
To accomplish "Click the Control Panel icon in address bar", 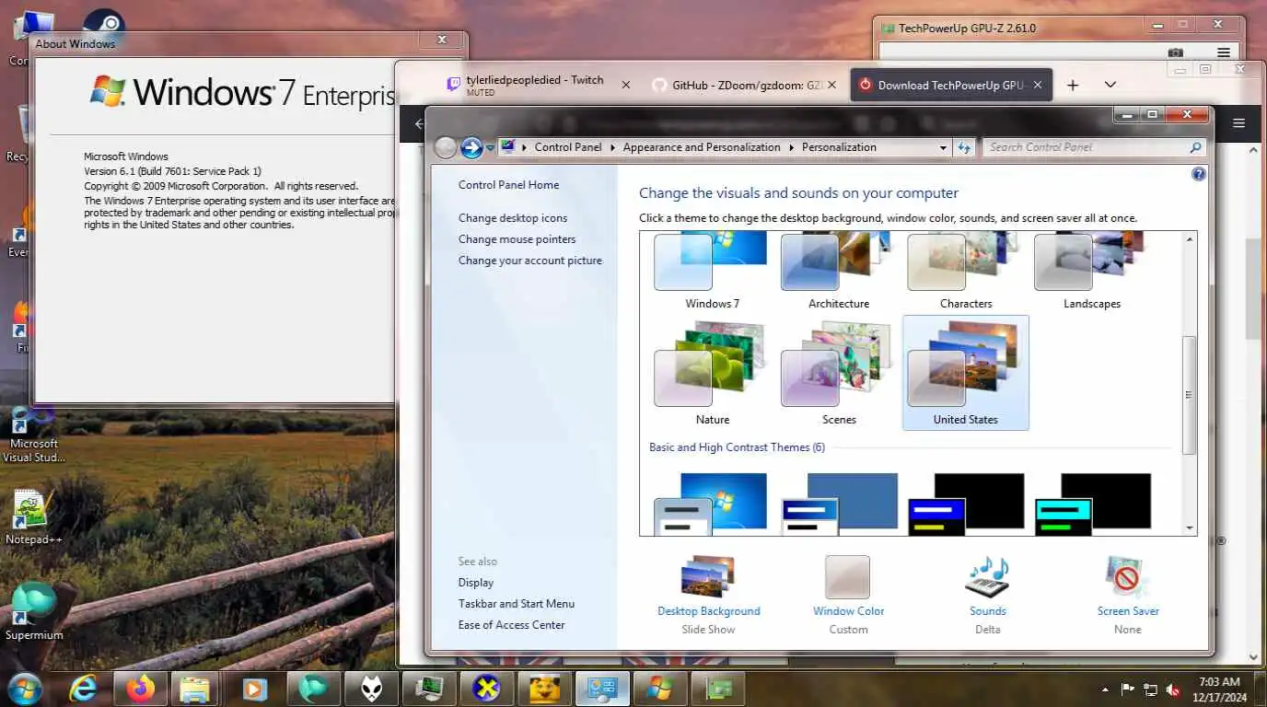I will pyautogui.click(x=507, y=147).
